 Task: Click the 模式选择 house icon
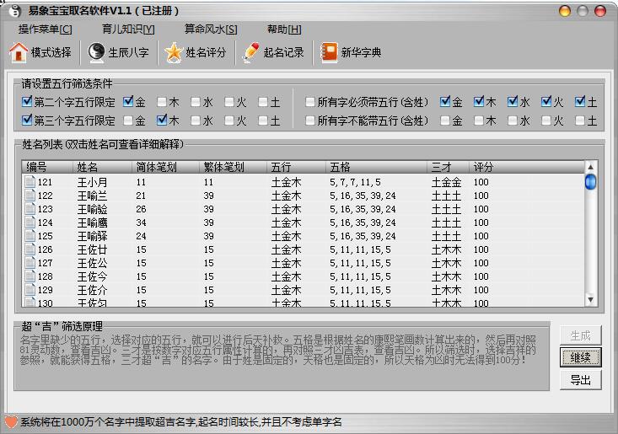[18, 52]
